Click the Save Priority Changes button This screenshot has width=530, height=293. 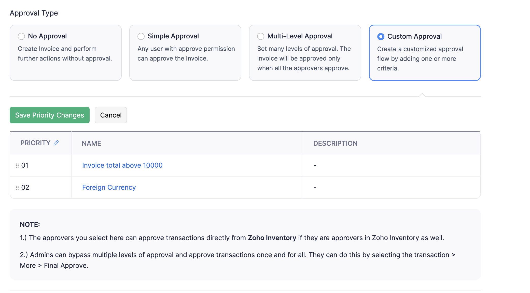(49, 115)
